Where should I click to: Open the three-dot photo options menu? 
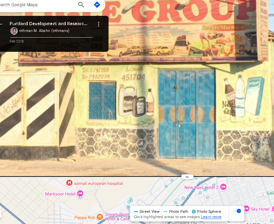pyautogui.click(x=99, y=24)
